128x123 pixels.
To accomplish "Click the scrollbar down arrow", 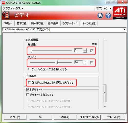I will [x=105, y=107].
